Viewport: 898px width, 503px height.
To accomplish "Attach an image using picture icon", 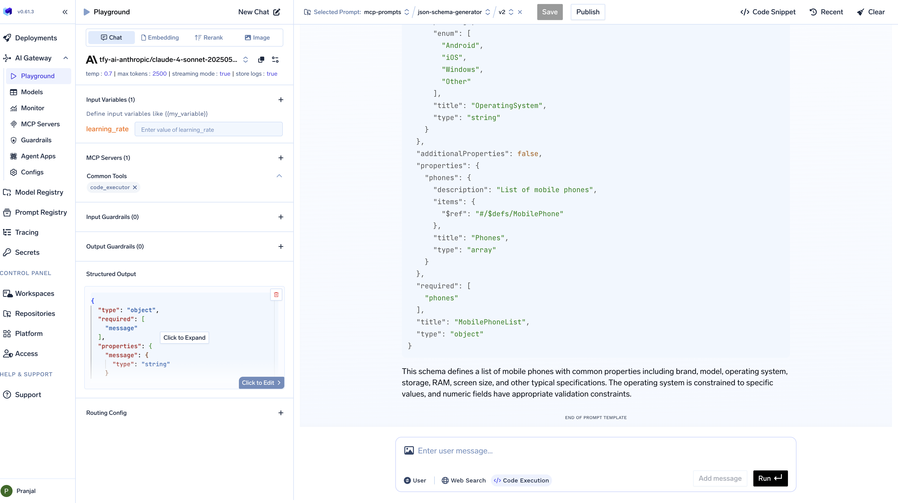I will pos(409,450).
